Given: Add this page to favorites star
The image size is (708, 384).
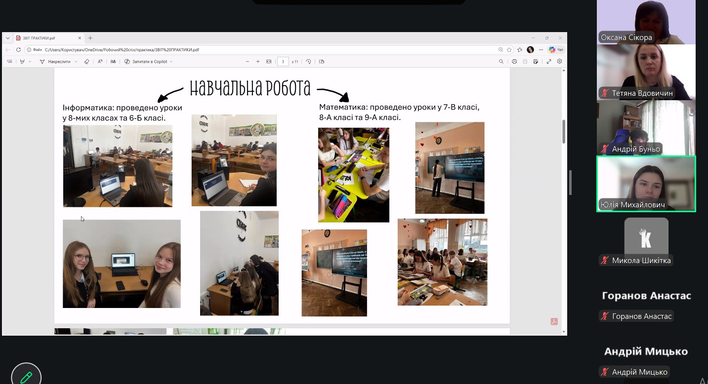Looking at the screenshot, I should click(509, 50).
